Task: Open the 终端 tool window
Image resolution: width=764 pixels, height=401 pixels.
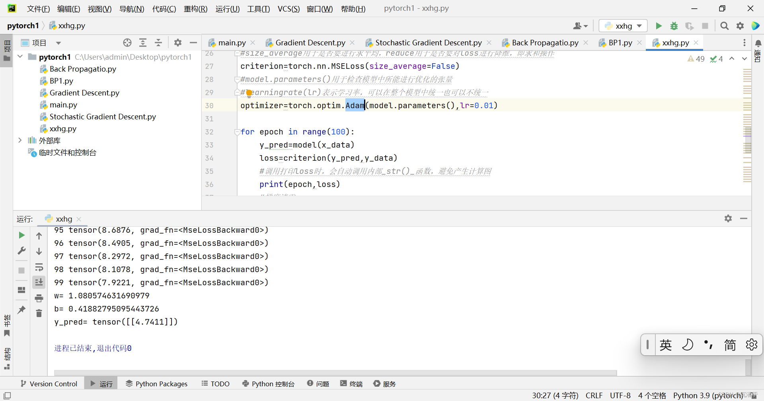Action: (x=351, y=383)
